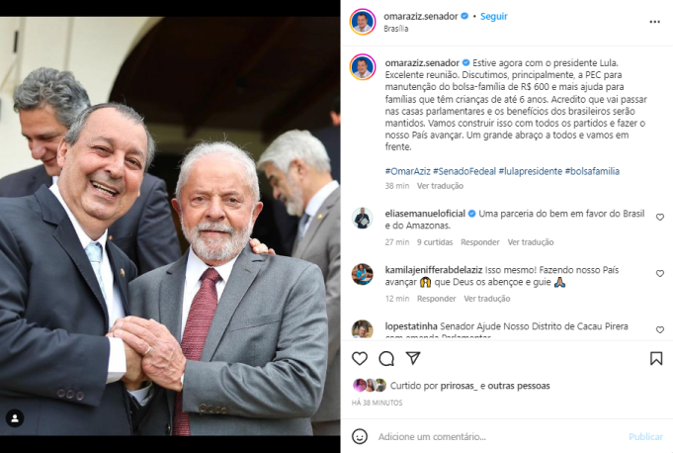Follow omaraziz.senador with Seguir
The image size is (673, 453).
(x=493, y=16)
